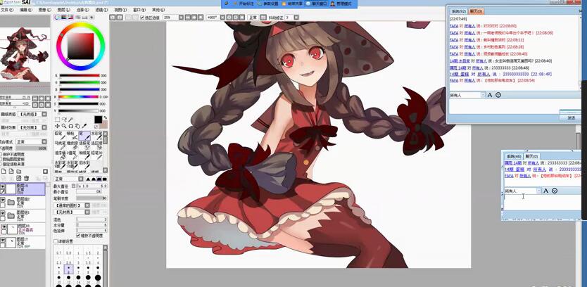This screenshot has width=587, height=287.
Task: Select the 橡皮擦 eraser tool
Action: 72,146
